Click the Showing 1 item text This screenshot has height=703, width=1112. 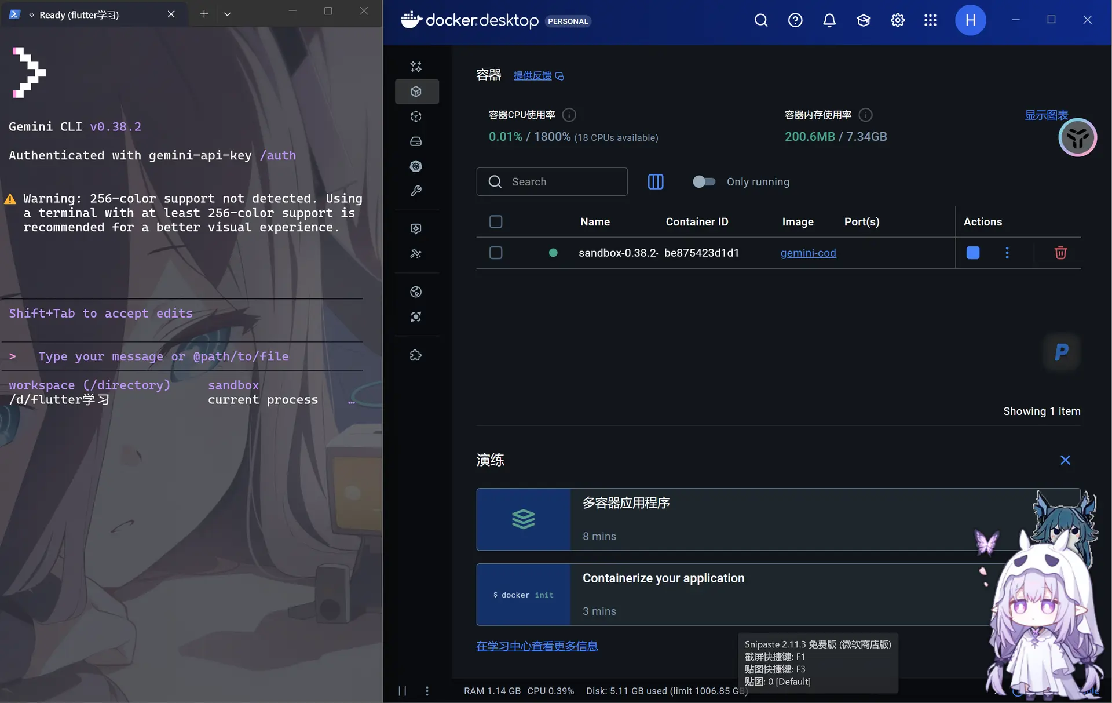pos(1041,411)
